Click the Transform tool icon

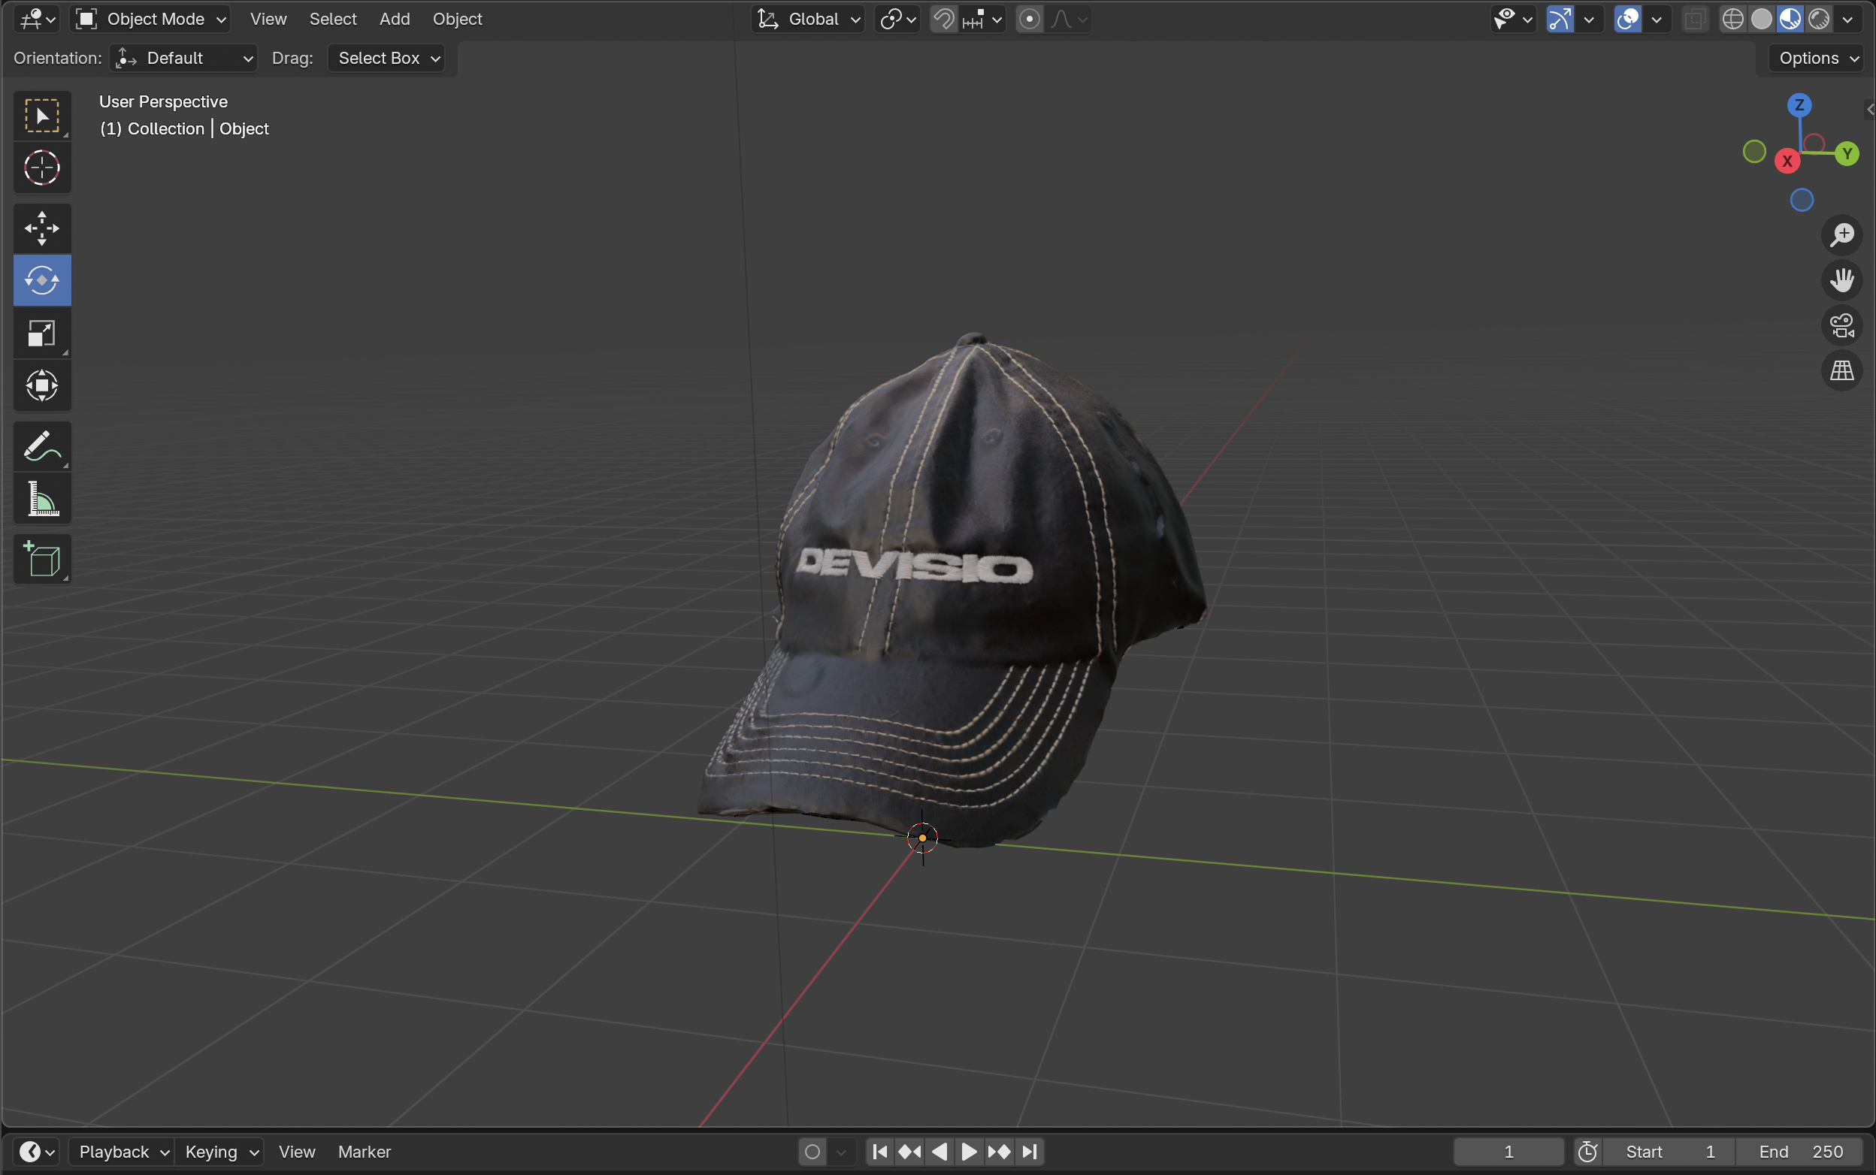tap(42, 385)
